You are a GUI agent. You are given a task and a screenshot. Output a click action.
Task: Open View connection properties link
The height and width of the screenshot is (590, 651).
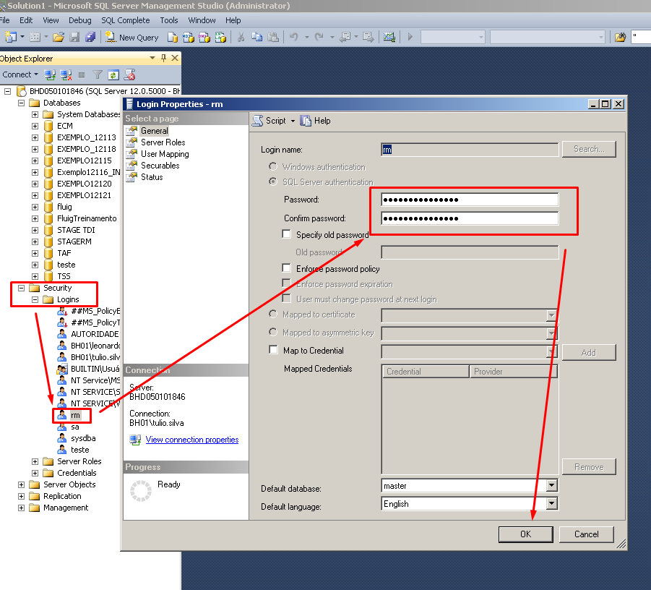[x=191, y=440]
